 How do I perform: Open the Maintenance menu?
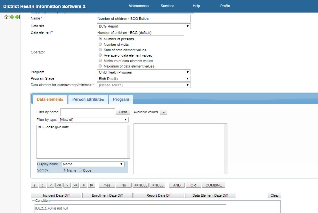[x=138, y=6]
